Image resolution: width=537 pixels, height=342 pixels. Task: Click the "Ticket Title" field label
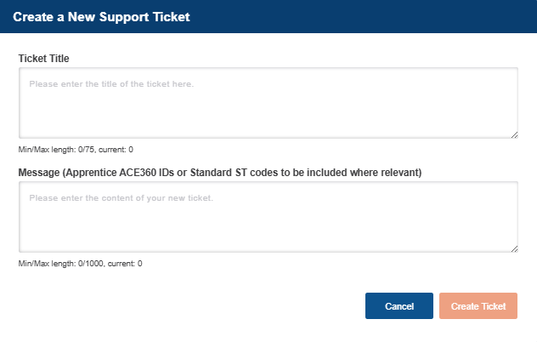44,59
